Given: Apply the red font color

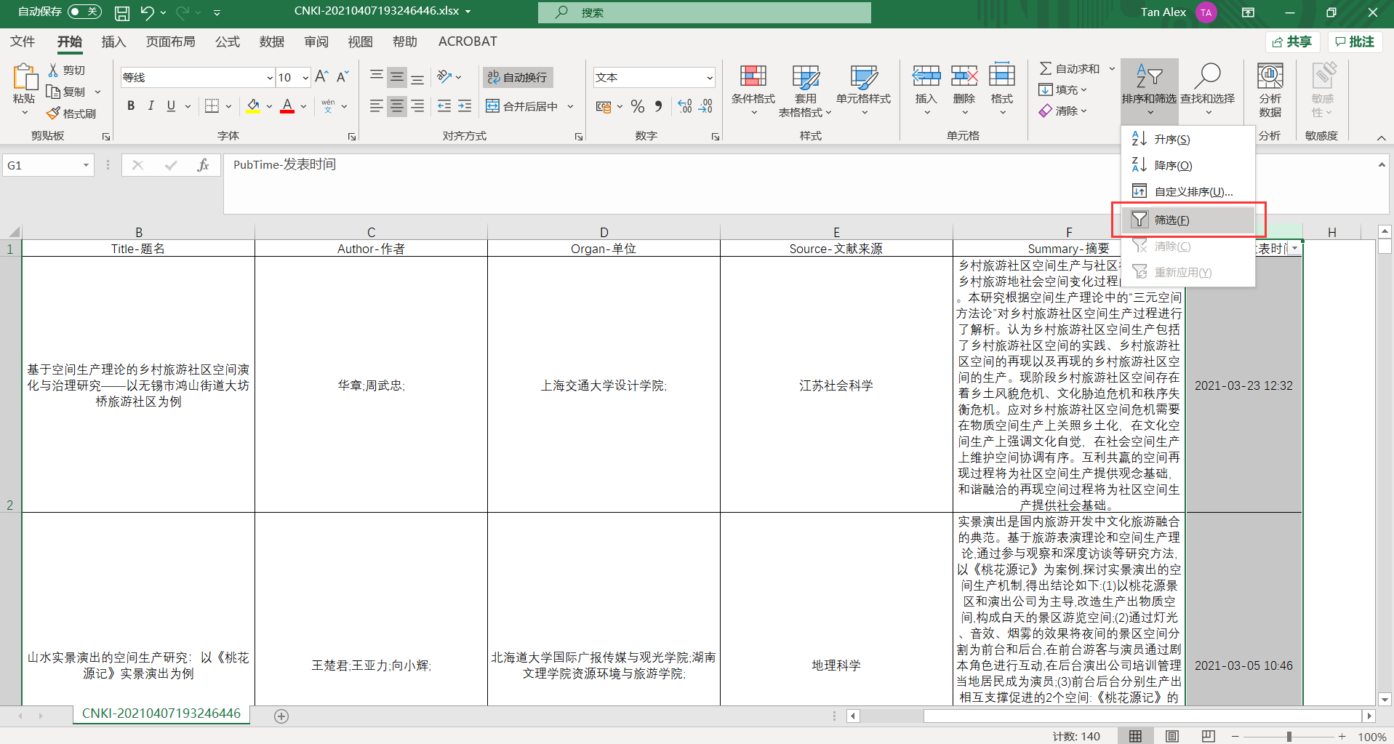Looking at the screenshot, I should pyautogui.click(x=287, y=106).
